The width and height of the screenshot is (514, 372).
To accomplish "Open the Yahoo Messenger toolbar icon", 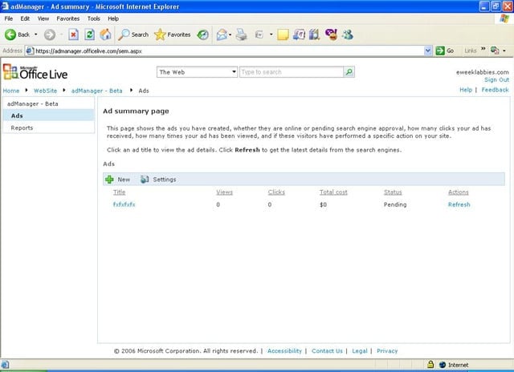I will pos(331,34).
